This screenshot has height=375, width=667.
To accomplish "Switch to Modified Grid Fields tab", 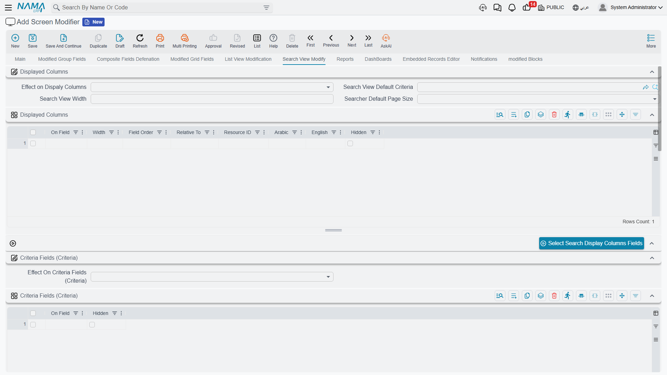I will click(192, 59).
